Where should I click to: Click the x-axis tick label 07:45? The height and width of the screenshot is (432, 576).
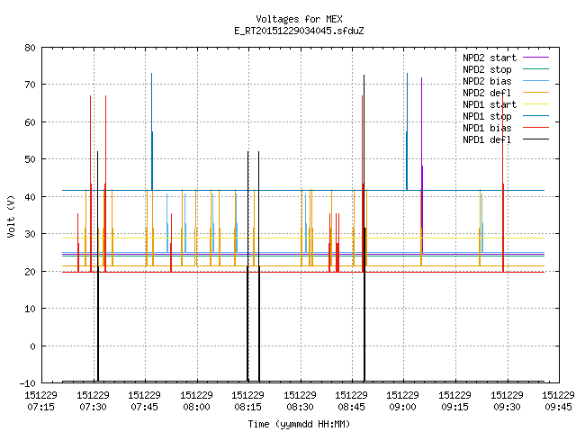coord(145,407)
